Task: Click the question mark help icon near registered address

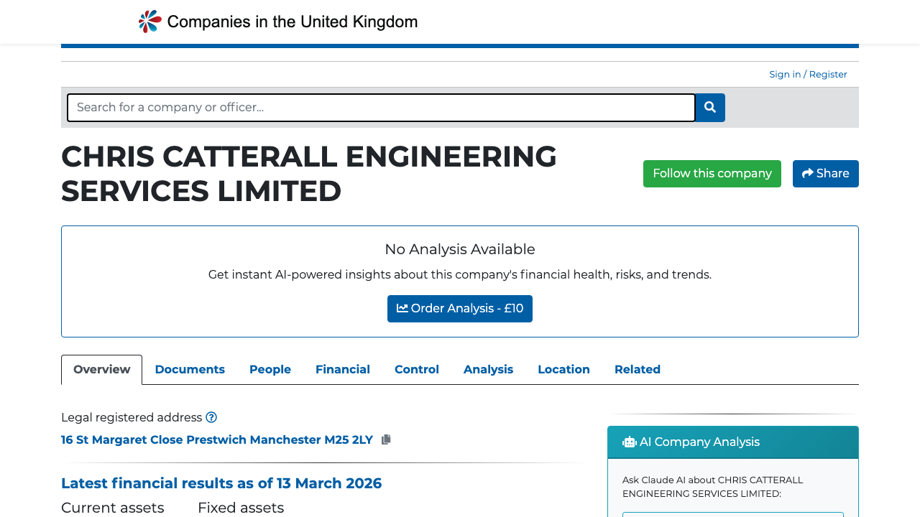Action: (x=211, y=417)
